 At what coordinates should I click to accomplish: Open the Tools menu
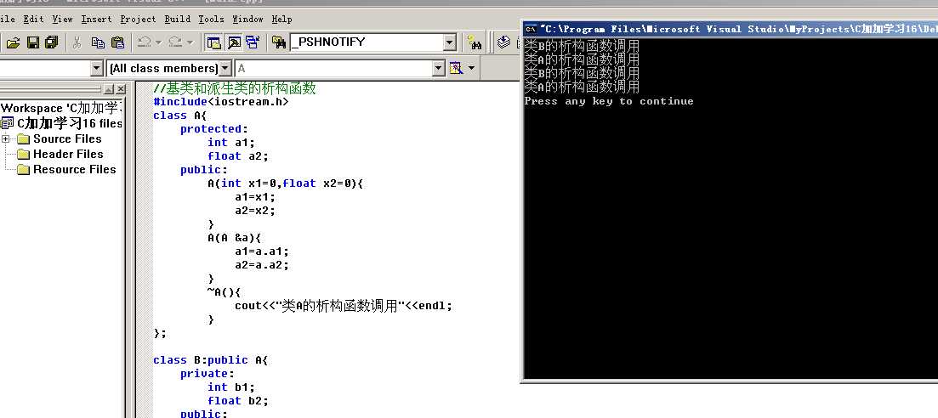coord(211,20)
